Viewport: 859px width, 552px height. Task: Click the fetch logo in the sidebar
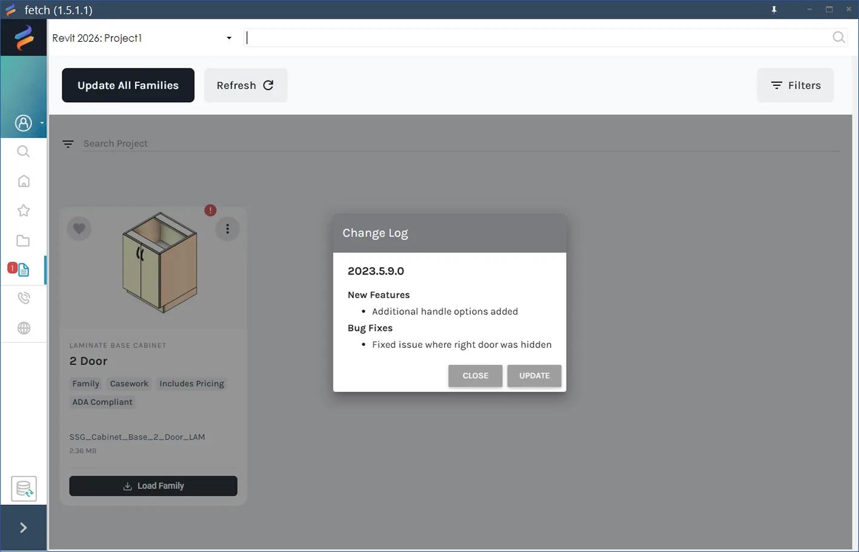tap(24, 37)
